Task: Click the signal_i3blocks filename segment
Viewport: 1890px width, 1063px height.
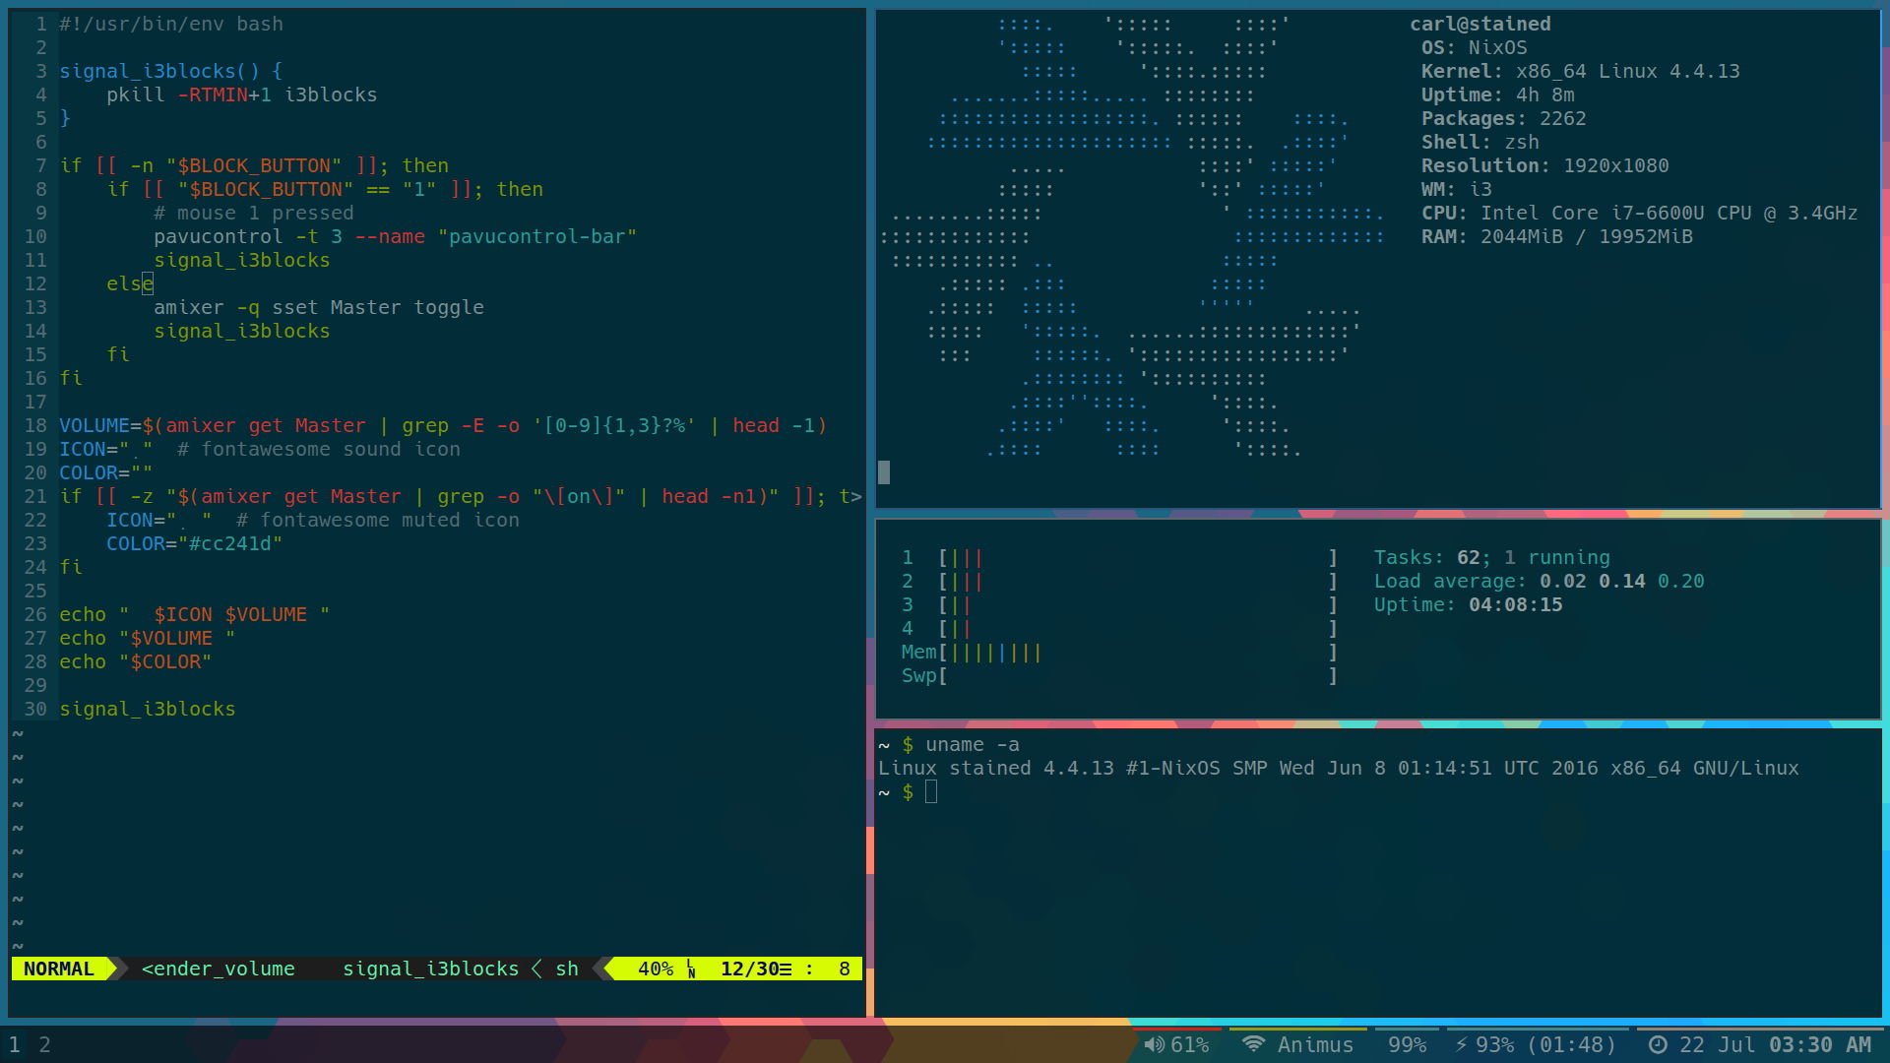Action: pos(431,969)
